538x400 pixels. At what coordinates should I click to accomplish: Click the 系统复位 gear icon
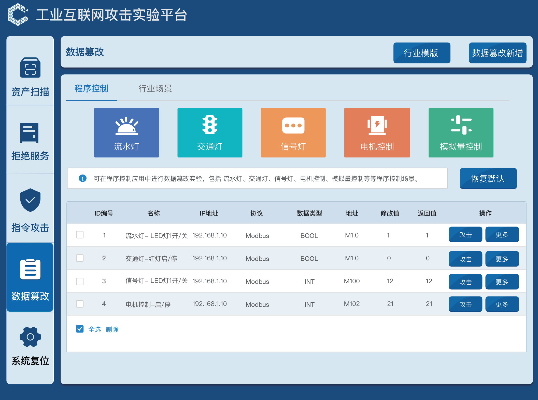[x=30, y=337]
